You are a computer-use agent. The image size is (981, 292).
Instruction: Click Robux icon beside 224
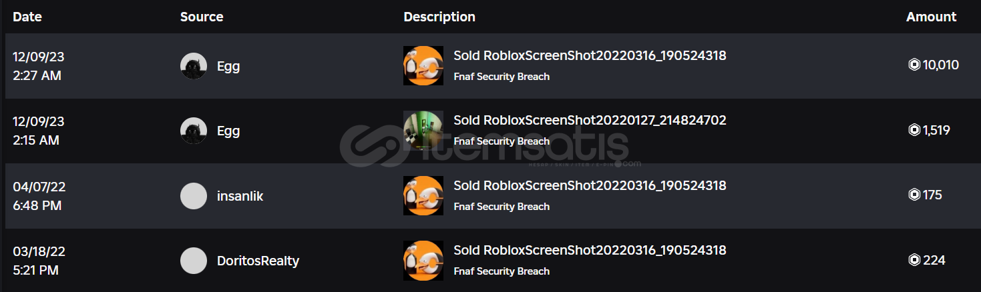(914, 260)
